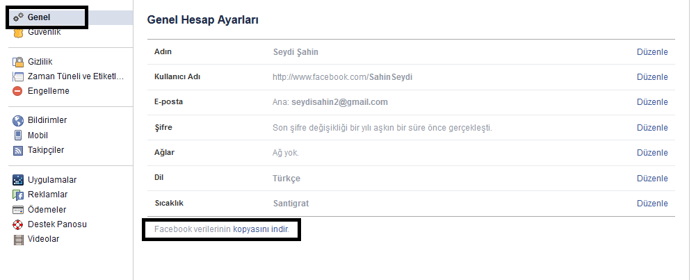Select Ödemeler in the sidebar

click(x=47, y=209)
